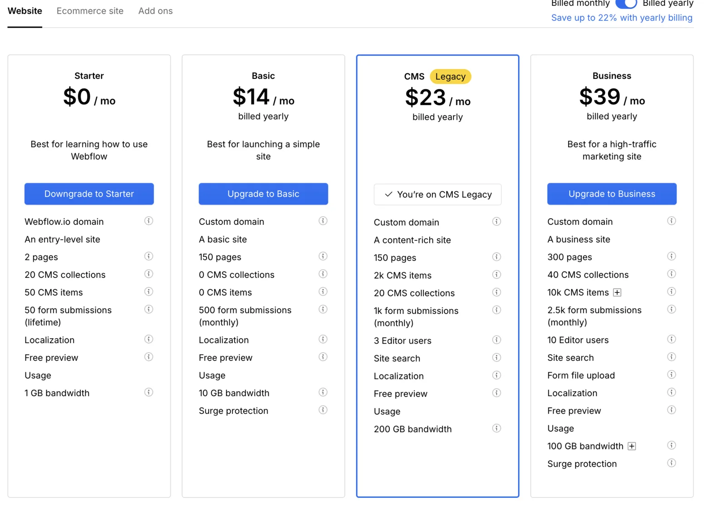Image resolution: width=706 pixels, height=506 pixels.
Task: Click Save up to 22% with yearly billing
Action: pos(622,18)
